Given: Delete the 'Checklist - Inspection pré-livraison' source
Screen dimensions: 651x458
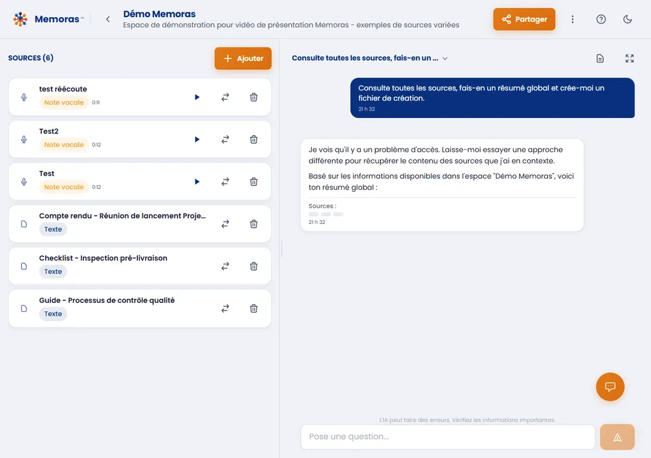Looking at the screenshot, I should [x=254, y=266].
